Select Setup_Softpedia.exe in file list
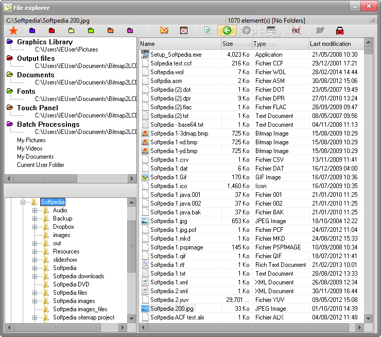381x337 pixels. coord(176,55)
